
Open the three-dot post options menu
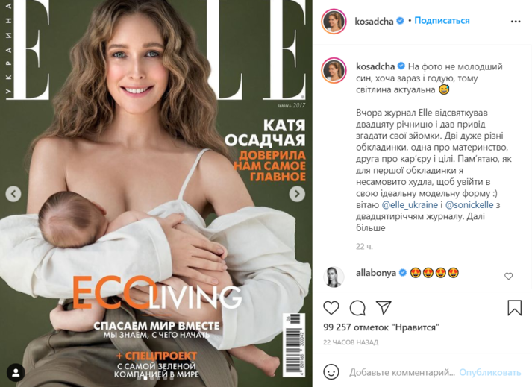pyautogui.click(x=516, y=22)
